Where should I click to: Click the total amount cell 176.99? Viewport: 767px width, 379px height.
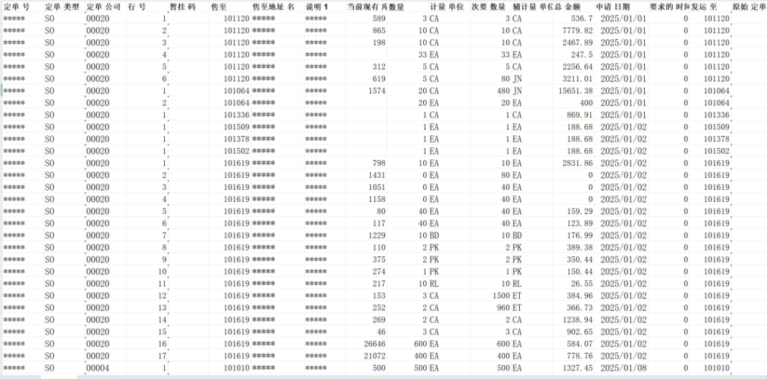(580, 235)
